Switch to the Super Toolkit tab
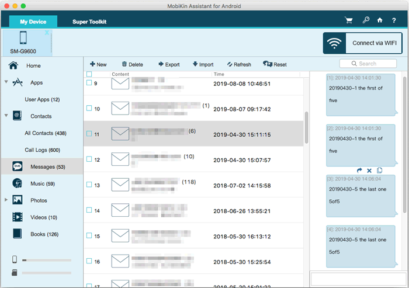This screenshot has width=409, height=288. (89, 22)
